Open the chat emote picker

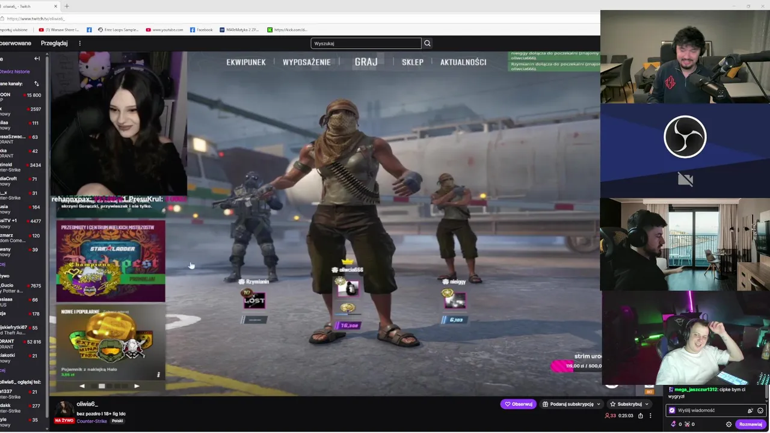tap(760, 410)
